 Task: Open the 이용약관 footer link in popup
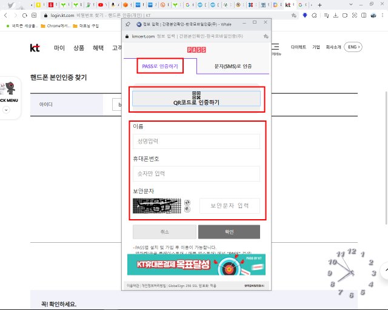[133, 286]
